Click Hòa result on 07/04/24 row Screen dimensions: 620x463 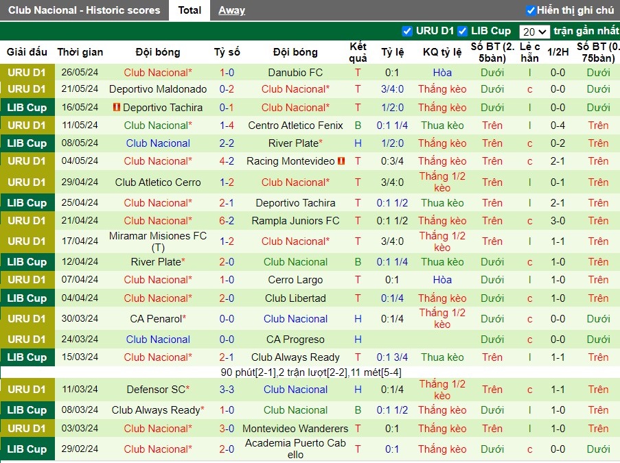pos(442,280)
